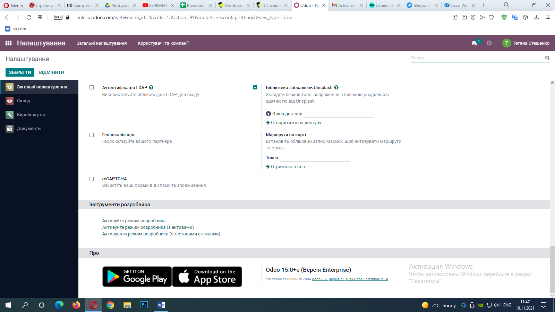Open the Manufacturing settings wrench icon

pyautogui.click(x=10, y=115)
